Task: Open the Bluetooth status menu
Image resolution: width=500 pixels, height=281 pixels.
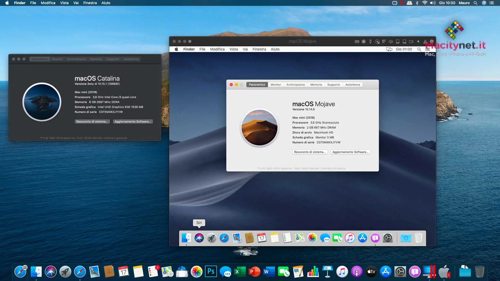Action: tap(417, 3)
